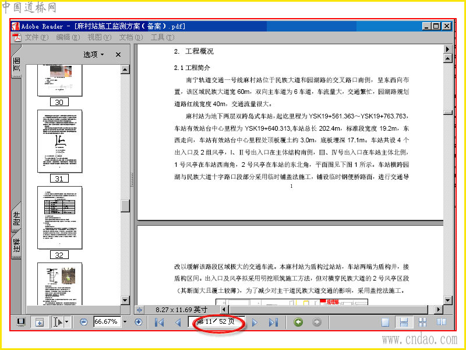Close the pages thumbnail panel
466x350 pixels.
tap(118, 54)
